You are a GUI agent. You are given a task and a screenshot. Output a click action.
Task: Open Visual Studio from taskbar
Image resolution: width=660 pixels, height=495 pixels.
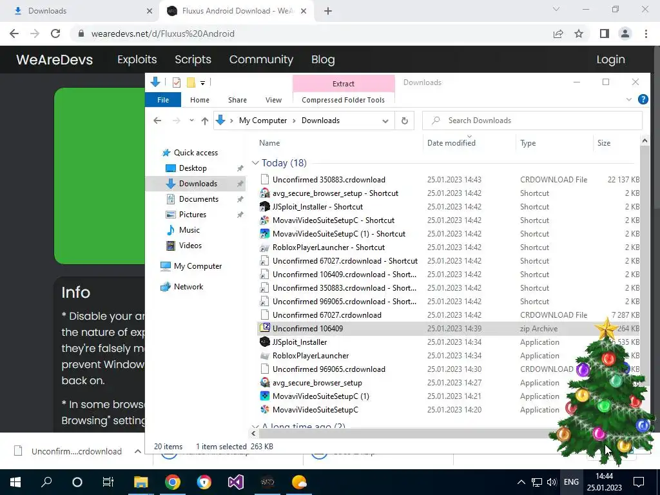pos(236,482)
